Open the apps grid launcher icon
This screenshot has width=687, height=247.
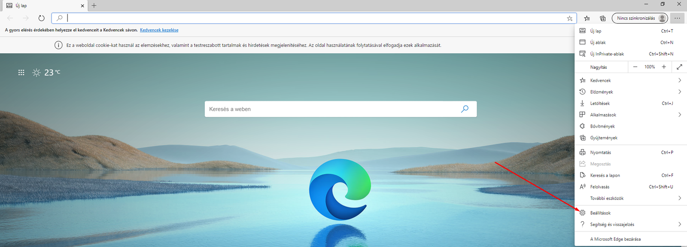pos(21,73)
